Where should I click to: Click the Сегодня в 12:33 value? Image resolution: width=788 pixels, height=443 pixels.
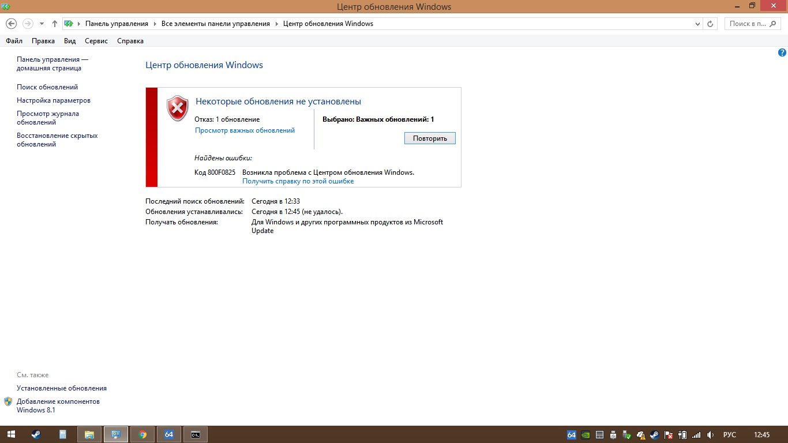tap(276, 201)
